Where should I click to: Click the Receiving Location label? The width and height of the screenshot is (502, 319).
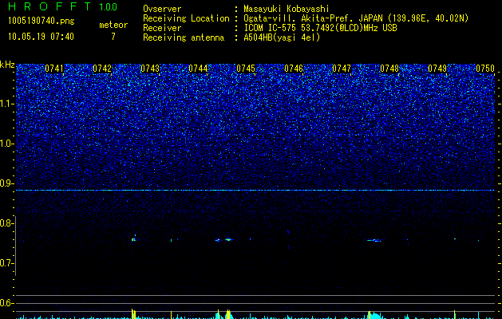tap(186, 18)
